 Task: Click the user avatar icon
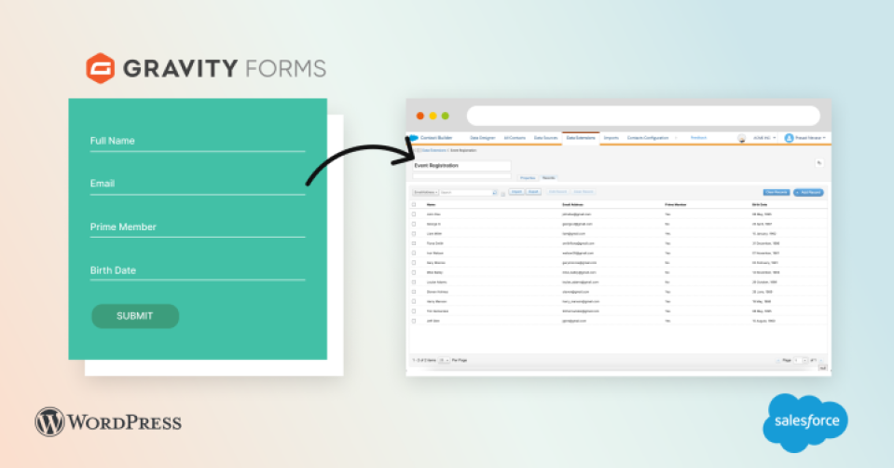[789, 138]
